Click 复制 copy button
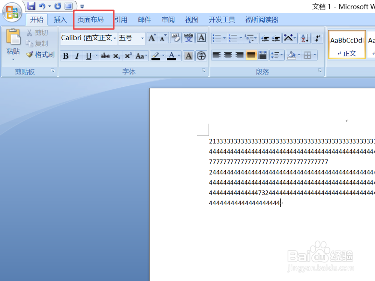 pos(37,43)
